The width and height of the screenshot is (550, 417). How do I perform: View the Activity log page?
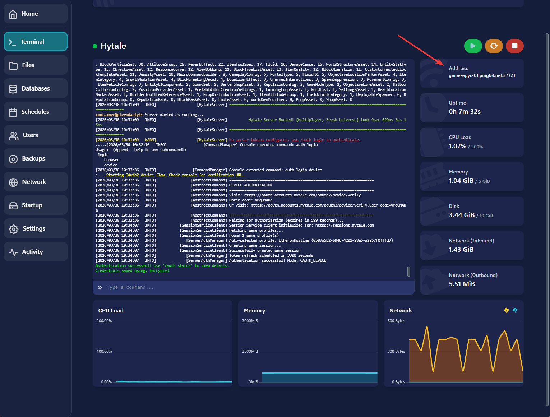36,252
